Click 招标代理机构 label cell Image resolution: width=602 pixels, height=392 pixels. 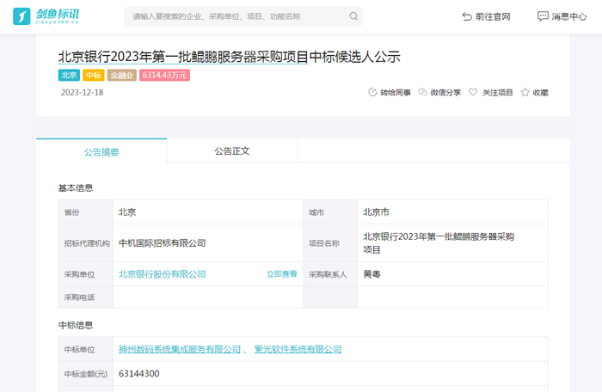point(86,243)
